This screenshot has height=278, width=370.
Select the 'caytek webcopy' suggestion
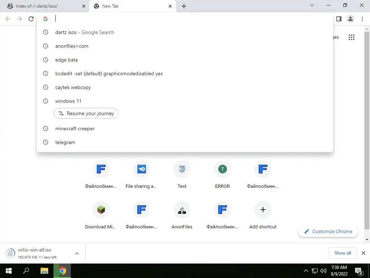pyautogui.click(x=185, y=87)
